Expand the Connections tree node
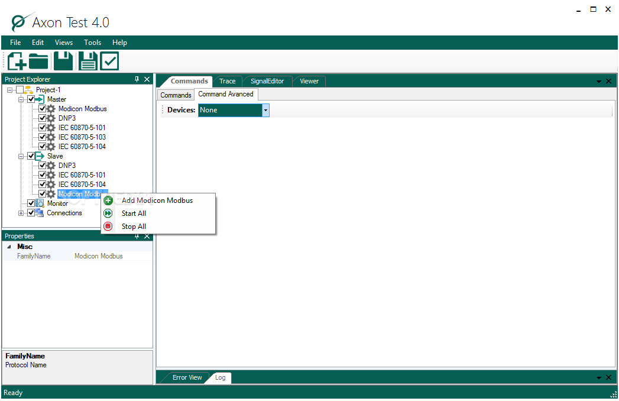This screenshot has width=619, height=401. 21,214
